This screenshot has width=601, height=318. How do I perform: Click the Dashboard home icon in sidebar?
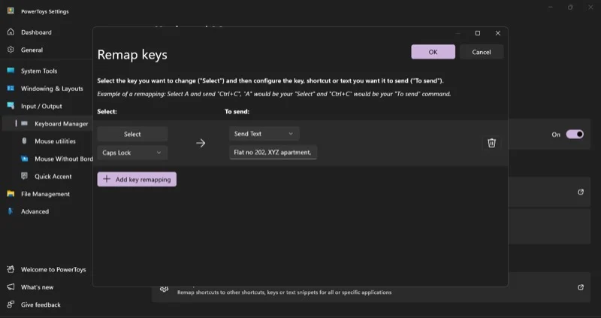11,32
